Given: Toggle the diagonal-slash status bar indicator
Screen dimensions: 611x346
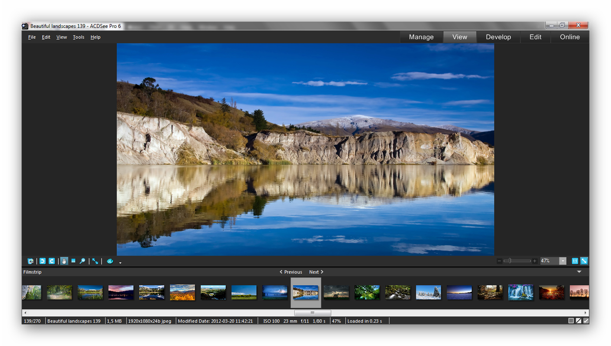Looking at the screenshot, I should 579,321.
